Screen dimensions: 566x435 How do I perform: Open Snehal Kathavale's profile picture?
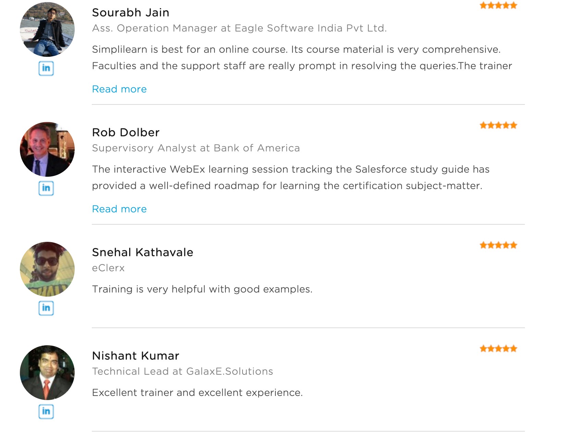click(x=47, y=269)
